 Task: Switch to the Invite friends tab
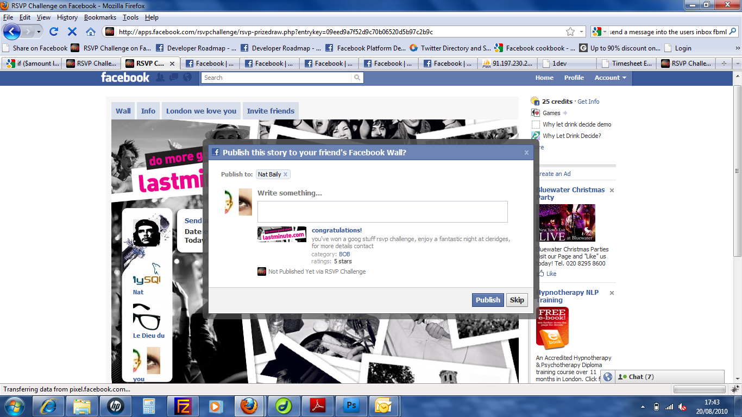pos(271,111)
